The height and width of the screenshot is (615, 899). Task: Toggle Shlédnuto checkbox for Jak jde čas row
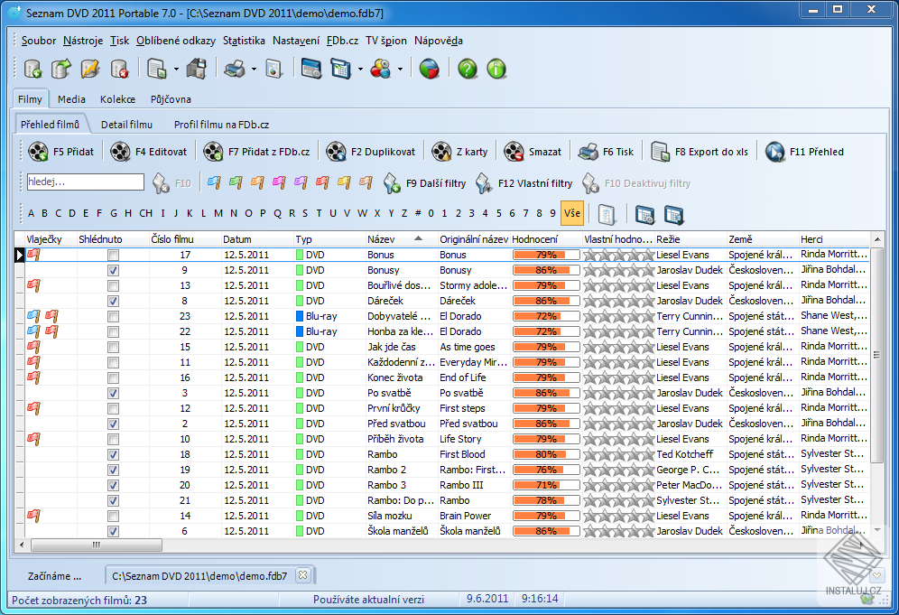(113, 347)
